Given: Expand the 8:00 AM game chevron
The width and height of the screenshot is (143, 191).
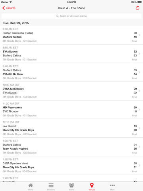Looking at the screenshot, I should coord(139,35).
